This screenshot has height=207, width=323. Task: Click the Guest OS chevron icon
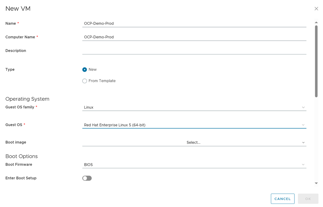tap(303, 125)
